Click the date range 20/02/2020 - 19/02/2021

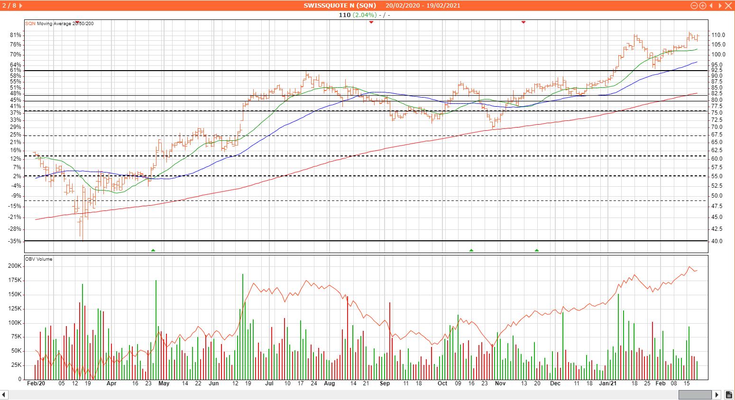pos(423,6)
